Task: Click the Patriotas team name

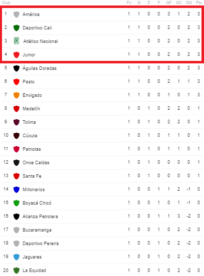Action: click(x=31, y=149)
